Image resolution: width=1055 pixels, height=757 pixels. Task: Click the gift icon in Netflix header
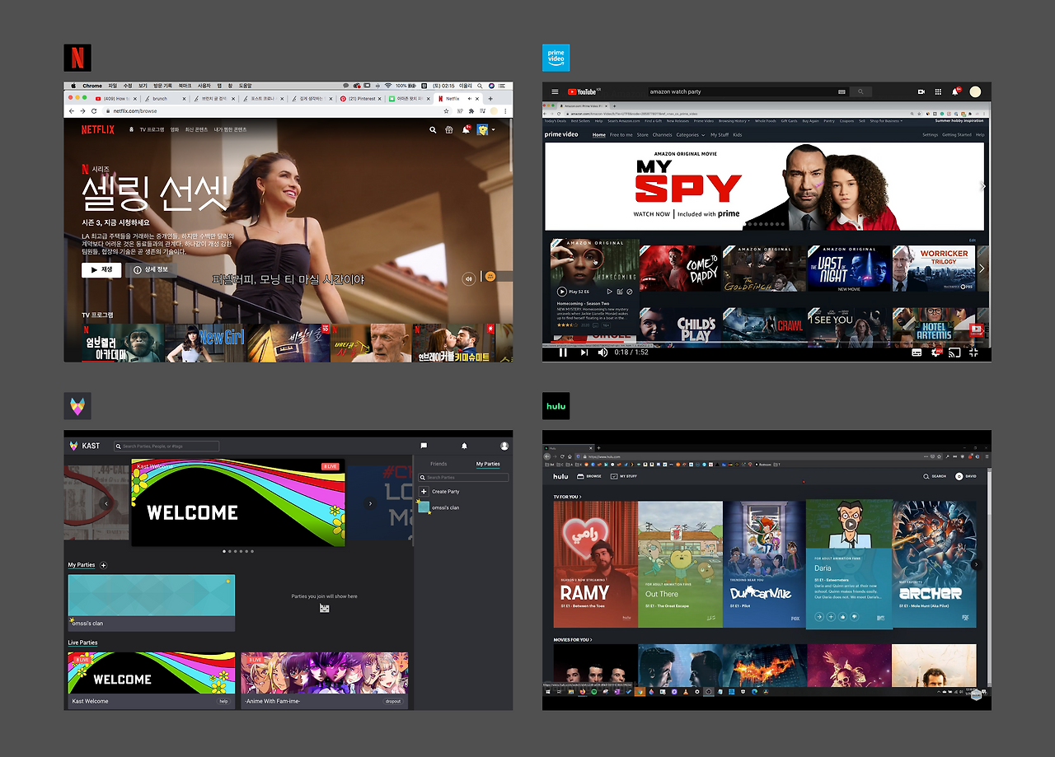click(x=449, y=129)
